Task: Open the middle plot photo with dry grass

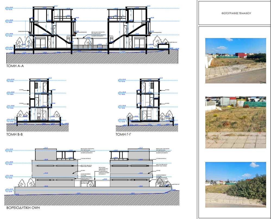Action: point(236,123)
